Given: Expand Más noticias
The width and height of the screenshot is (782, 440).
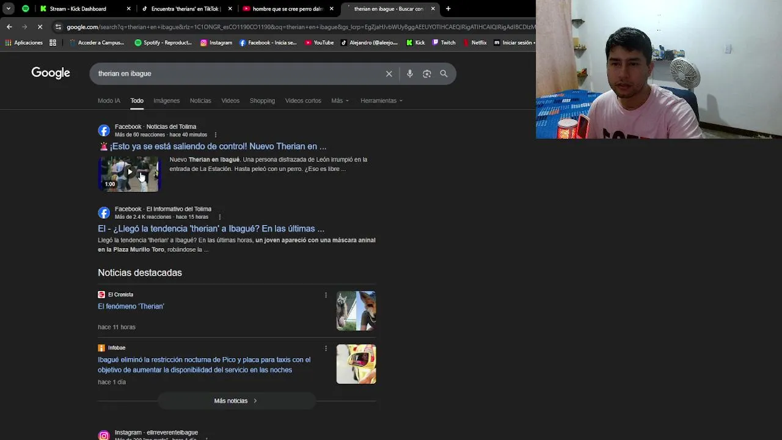Looking at the screenshot, I should tap(236, 401).
